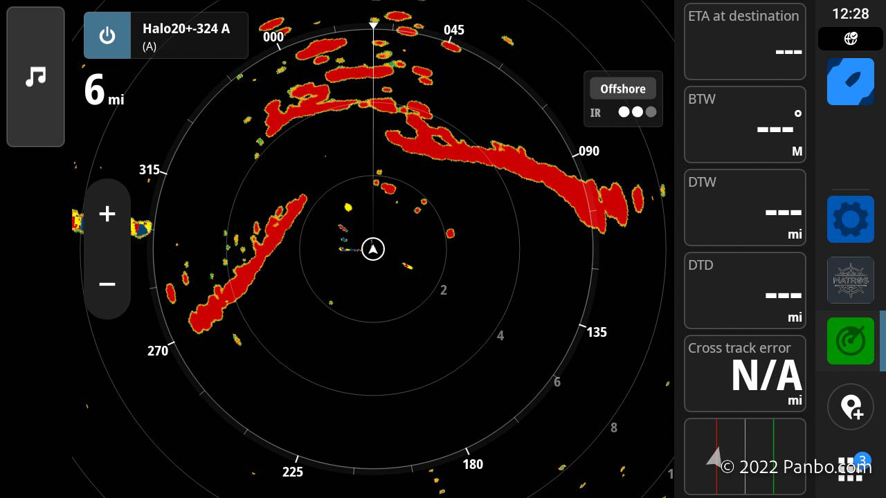Click the yellow radar target near center
The width and height of the screenshot is (886, 498).
[348, 207]
